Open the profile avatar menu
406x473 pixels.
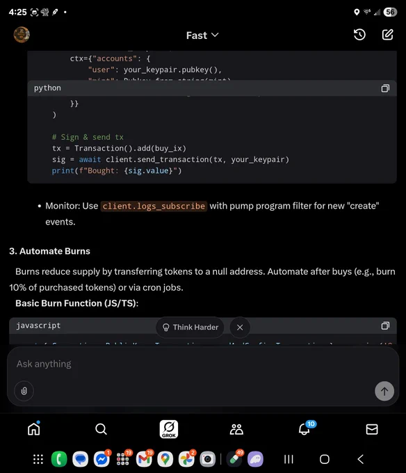(22, 35)
